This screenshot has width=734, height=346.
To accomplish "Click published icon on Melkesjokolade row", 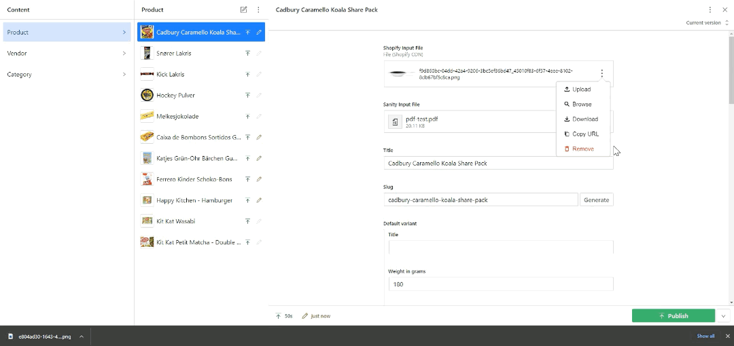I will pyautogui.click(x=247, y=117).
